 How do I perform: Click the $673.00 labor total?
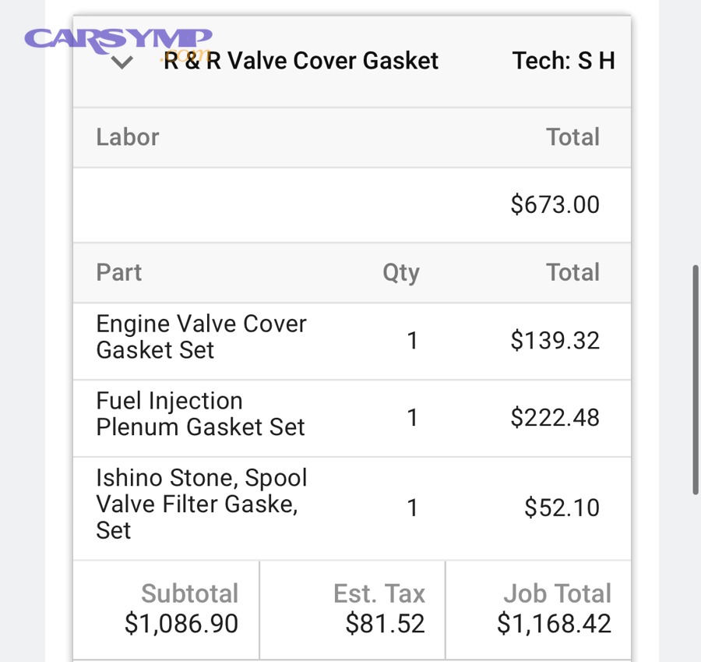click(556, 205)
